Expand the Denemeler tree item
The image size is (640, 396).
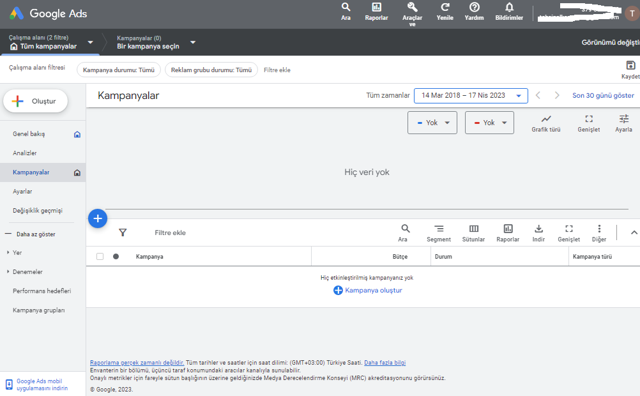(x=8, y=272)
